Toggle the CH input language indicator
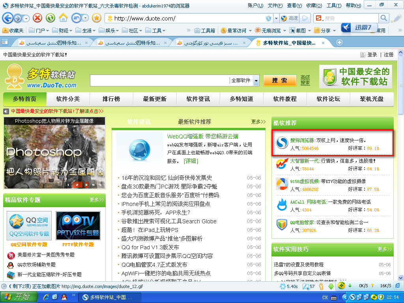Viewport: 404px width, 303px height. coord(325,297)
